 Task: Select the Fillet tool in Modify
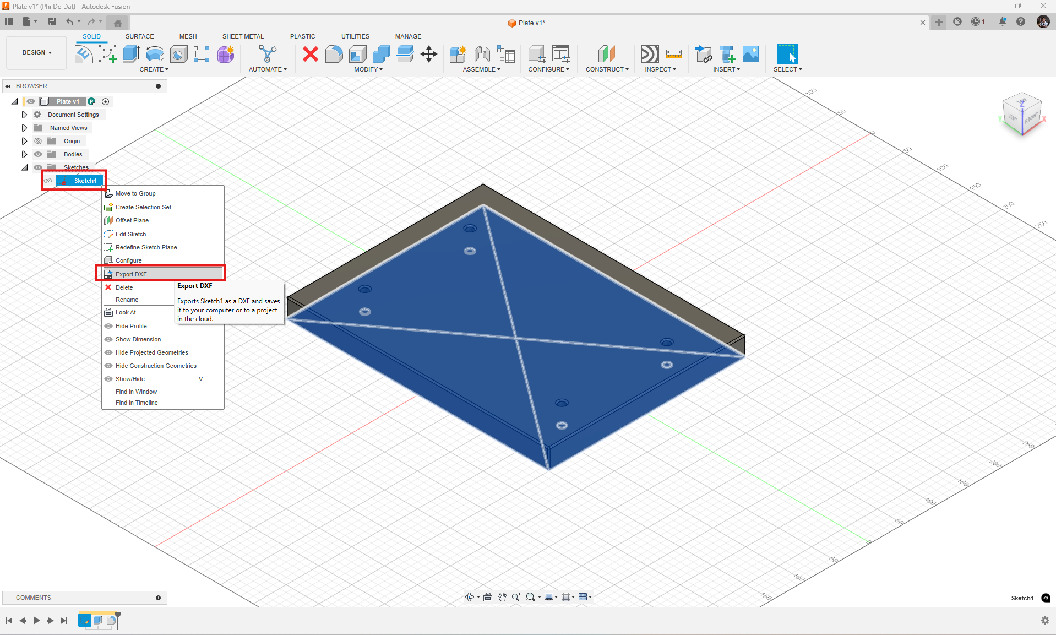(334, 54)
